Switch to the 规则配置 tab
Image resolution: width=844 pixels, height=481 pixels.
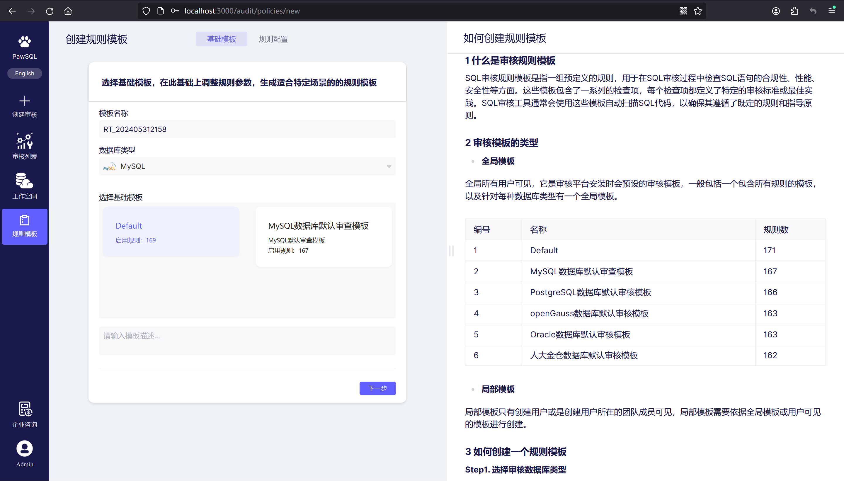[273, 39]
